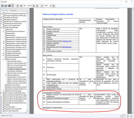
Task: Open the Imóvel rural hyperlink
Action: [x=67, y=41]
